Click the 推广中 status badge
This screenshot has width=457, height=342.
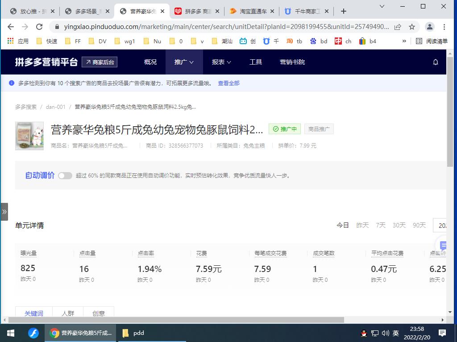pyautogui.click(x=285, y=129)
